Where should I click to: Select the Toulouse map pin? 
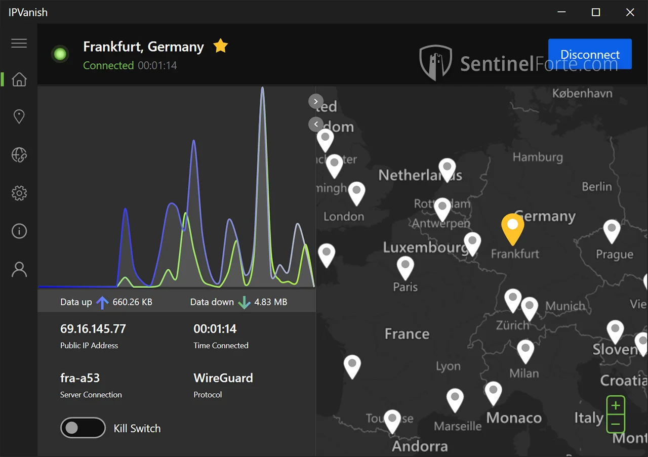[x=392, y=422]
